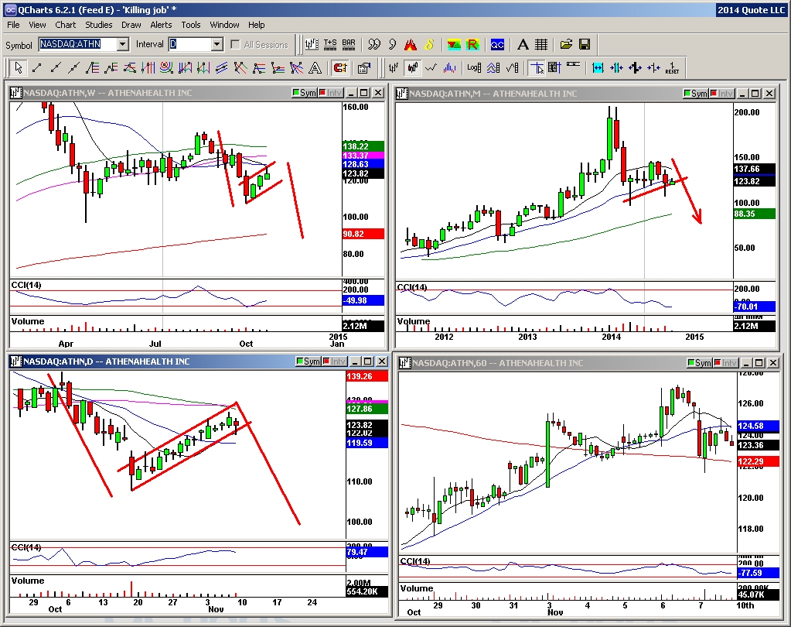Click the open folder workspace icon
The image size is (791, 627).
pyautogui.click(x=566, y=44)
